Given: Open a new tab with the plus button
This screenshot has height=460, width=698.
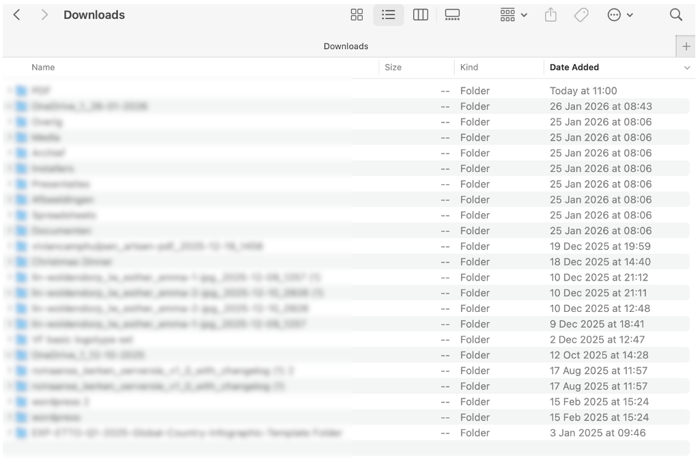Looking at the screenshot, I should tap(686, 46).
